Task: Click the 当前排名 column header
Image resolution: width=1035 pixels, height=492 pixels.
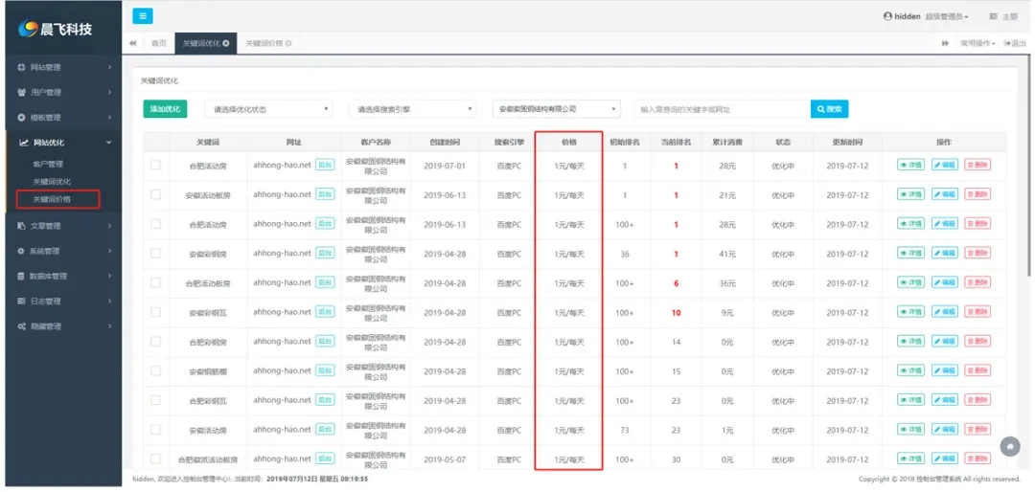Action: click(x=676, y=143)
